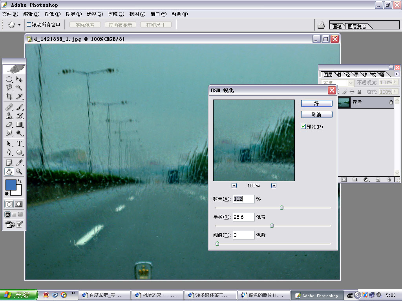Open the Layers panel flyout menu arrow
Image resolution: width=402 pixels, height=301 pixels.
(x=397, y=74)
